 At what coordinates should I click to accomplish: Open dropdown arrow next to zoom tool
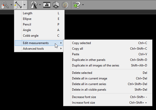coord(11,5)
